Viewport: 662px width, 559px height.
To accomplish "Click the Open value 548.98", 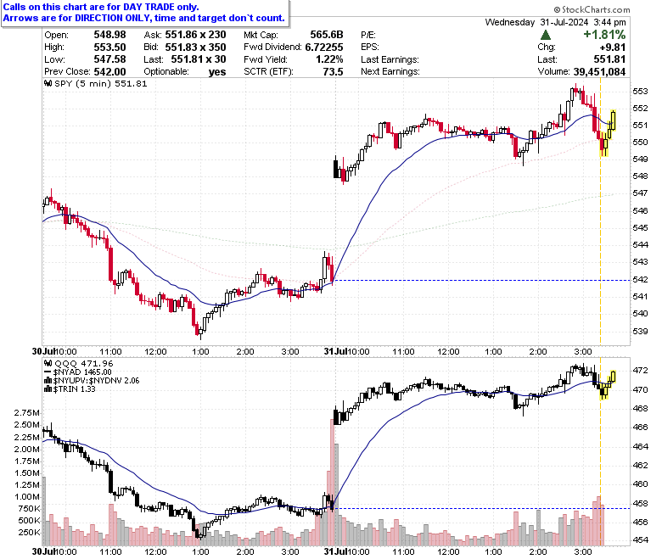I will point(109,35).
